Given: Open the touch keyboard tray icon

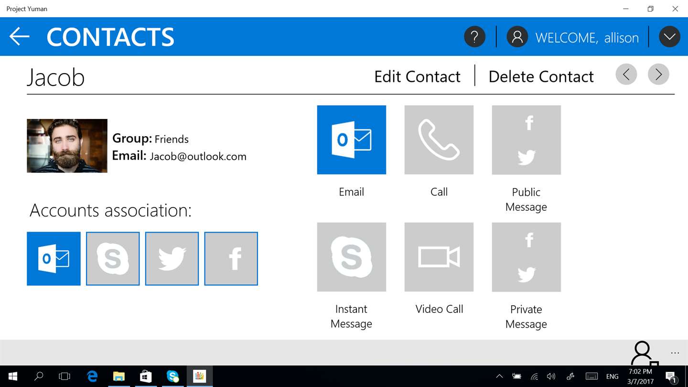Looking at the screenshot, I should click(591, 376).
